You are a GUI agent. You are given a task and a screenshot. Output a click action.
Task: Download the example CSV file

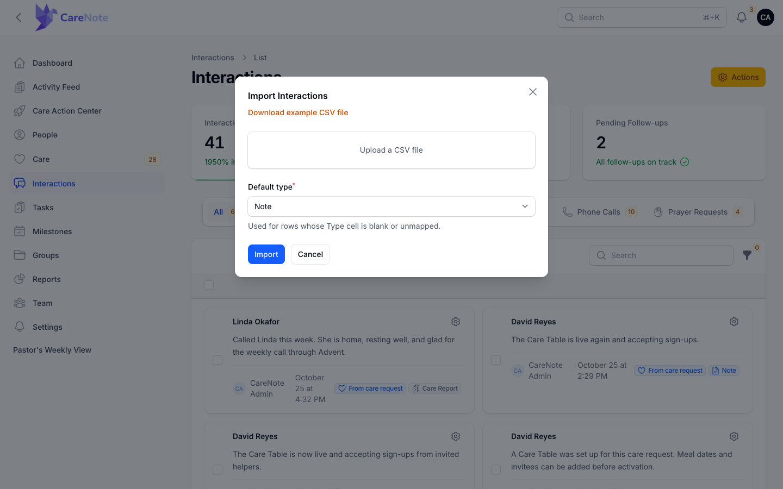(298, 112)
